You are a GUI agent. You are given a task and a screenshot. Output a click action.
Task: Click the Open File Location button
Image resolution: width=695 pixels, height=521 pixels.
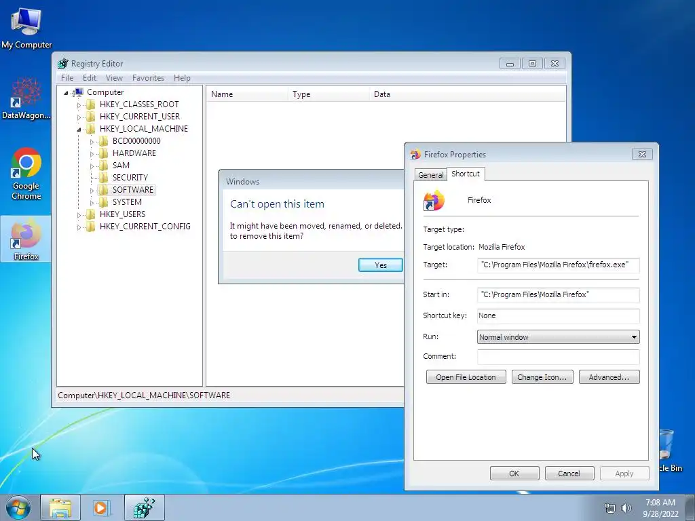[466, 377]
